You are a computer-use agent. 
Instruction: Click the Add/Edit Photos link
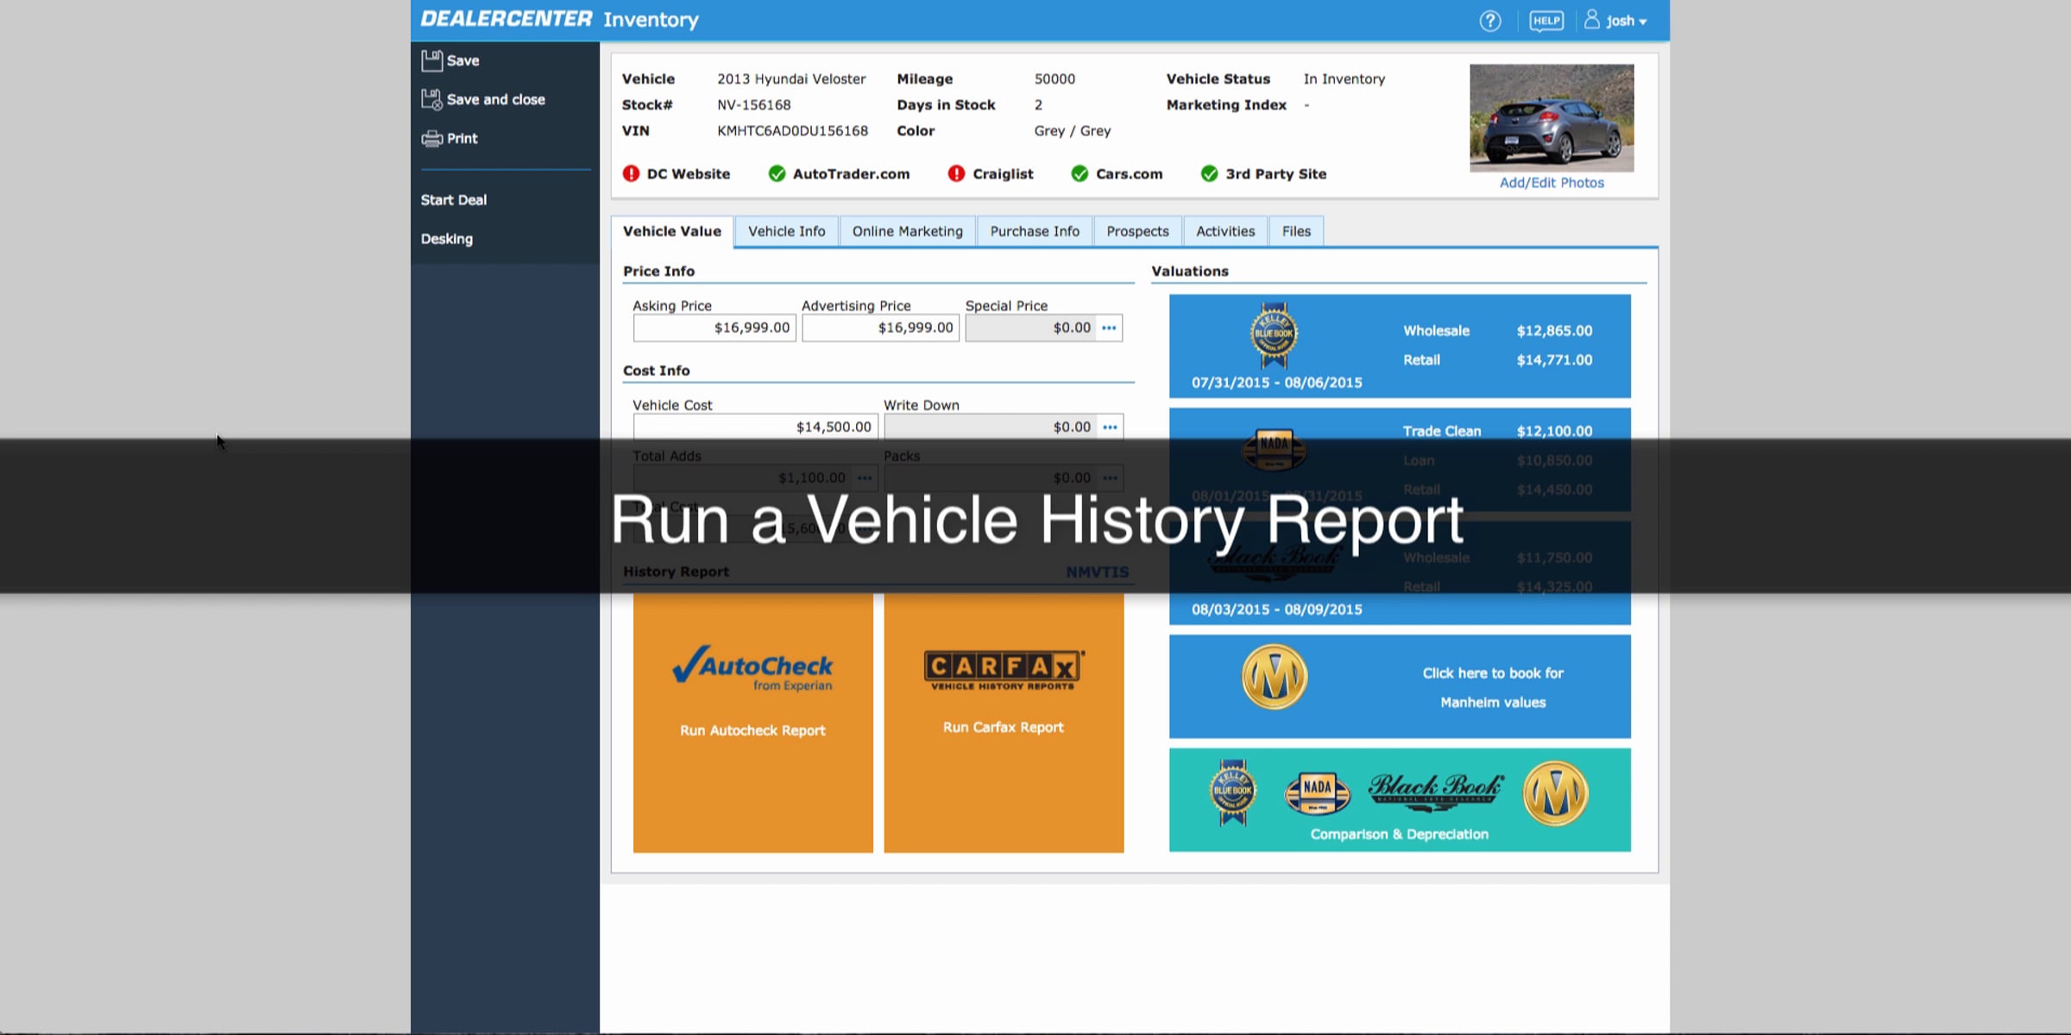click(1551, 183)
